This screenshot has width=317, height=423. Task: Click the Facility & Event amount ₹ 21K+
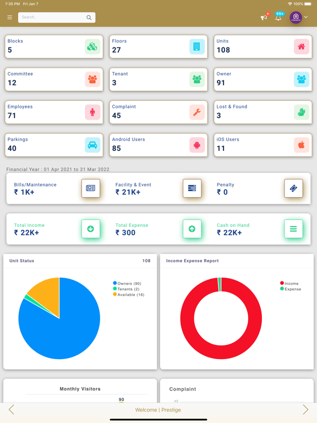pyautogui.click(x=128, y=192)
